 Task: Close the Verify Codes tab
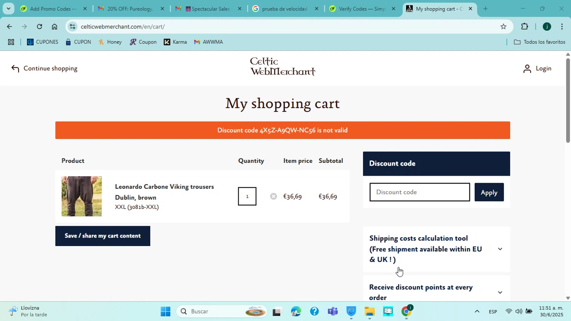point(394,9)
